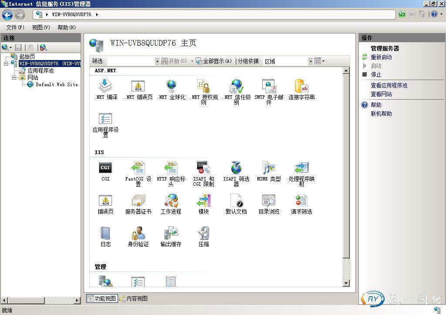
Task: Click the features list vertical scrollbar down arrow
Action: [346, 283]
